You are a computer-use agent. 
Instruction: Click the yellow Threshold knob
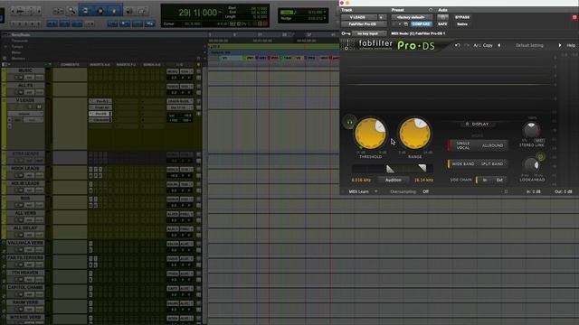point(370,134)
